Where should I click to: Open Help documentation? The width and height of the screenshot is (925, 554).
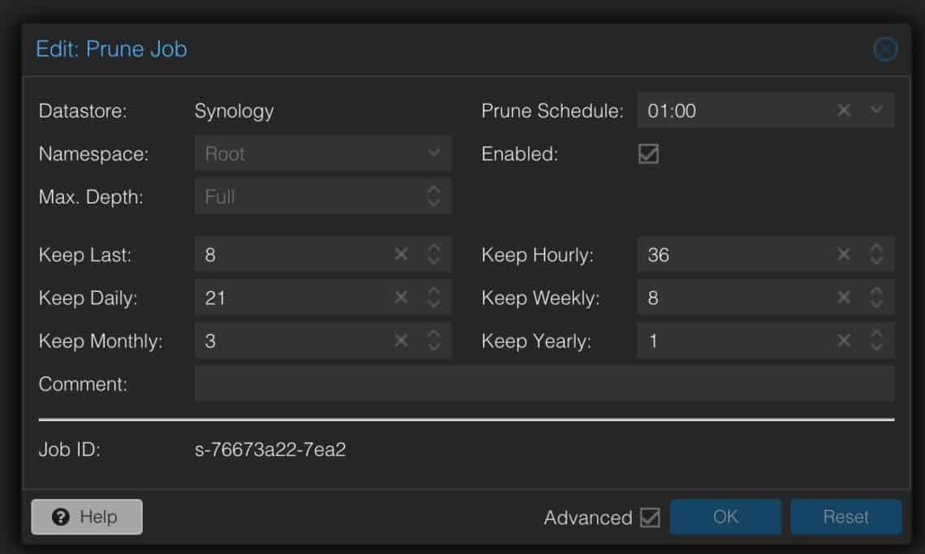(87, 517)
